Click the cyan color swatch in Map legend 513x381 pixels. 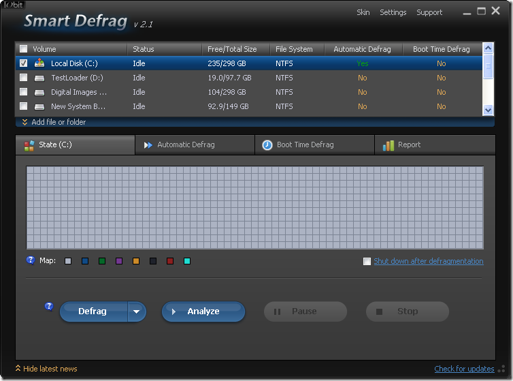tap(187, 261)
